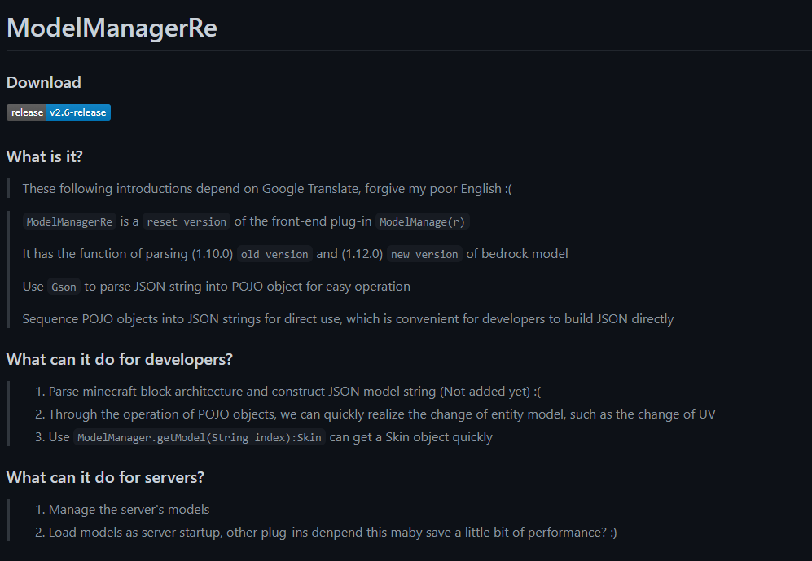Click the "Manage the server's models" list item
This screenshot has width=812, height=561.
[129, 510]
